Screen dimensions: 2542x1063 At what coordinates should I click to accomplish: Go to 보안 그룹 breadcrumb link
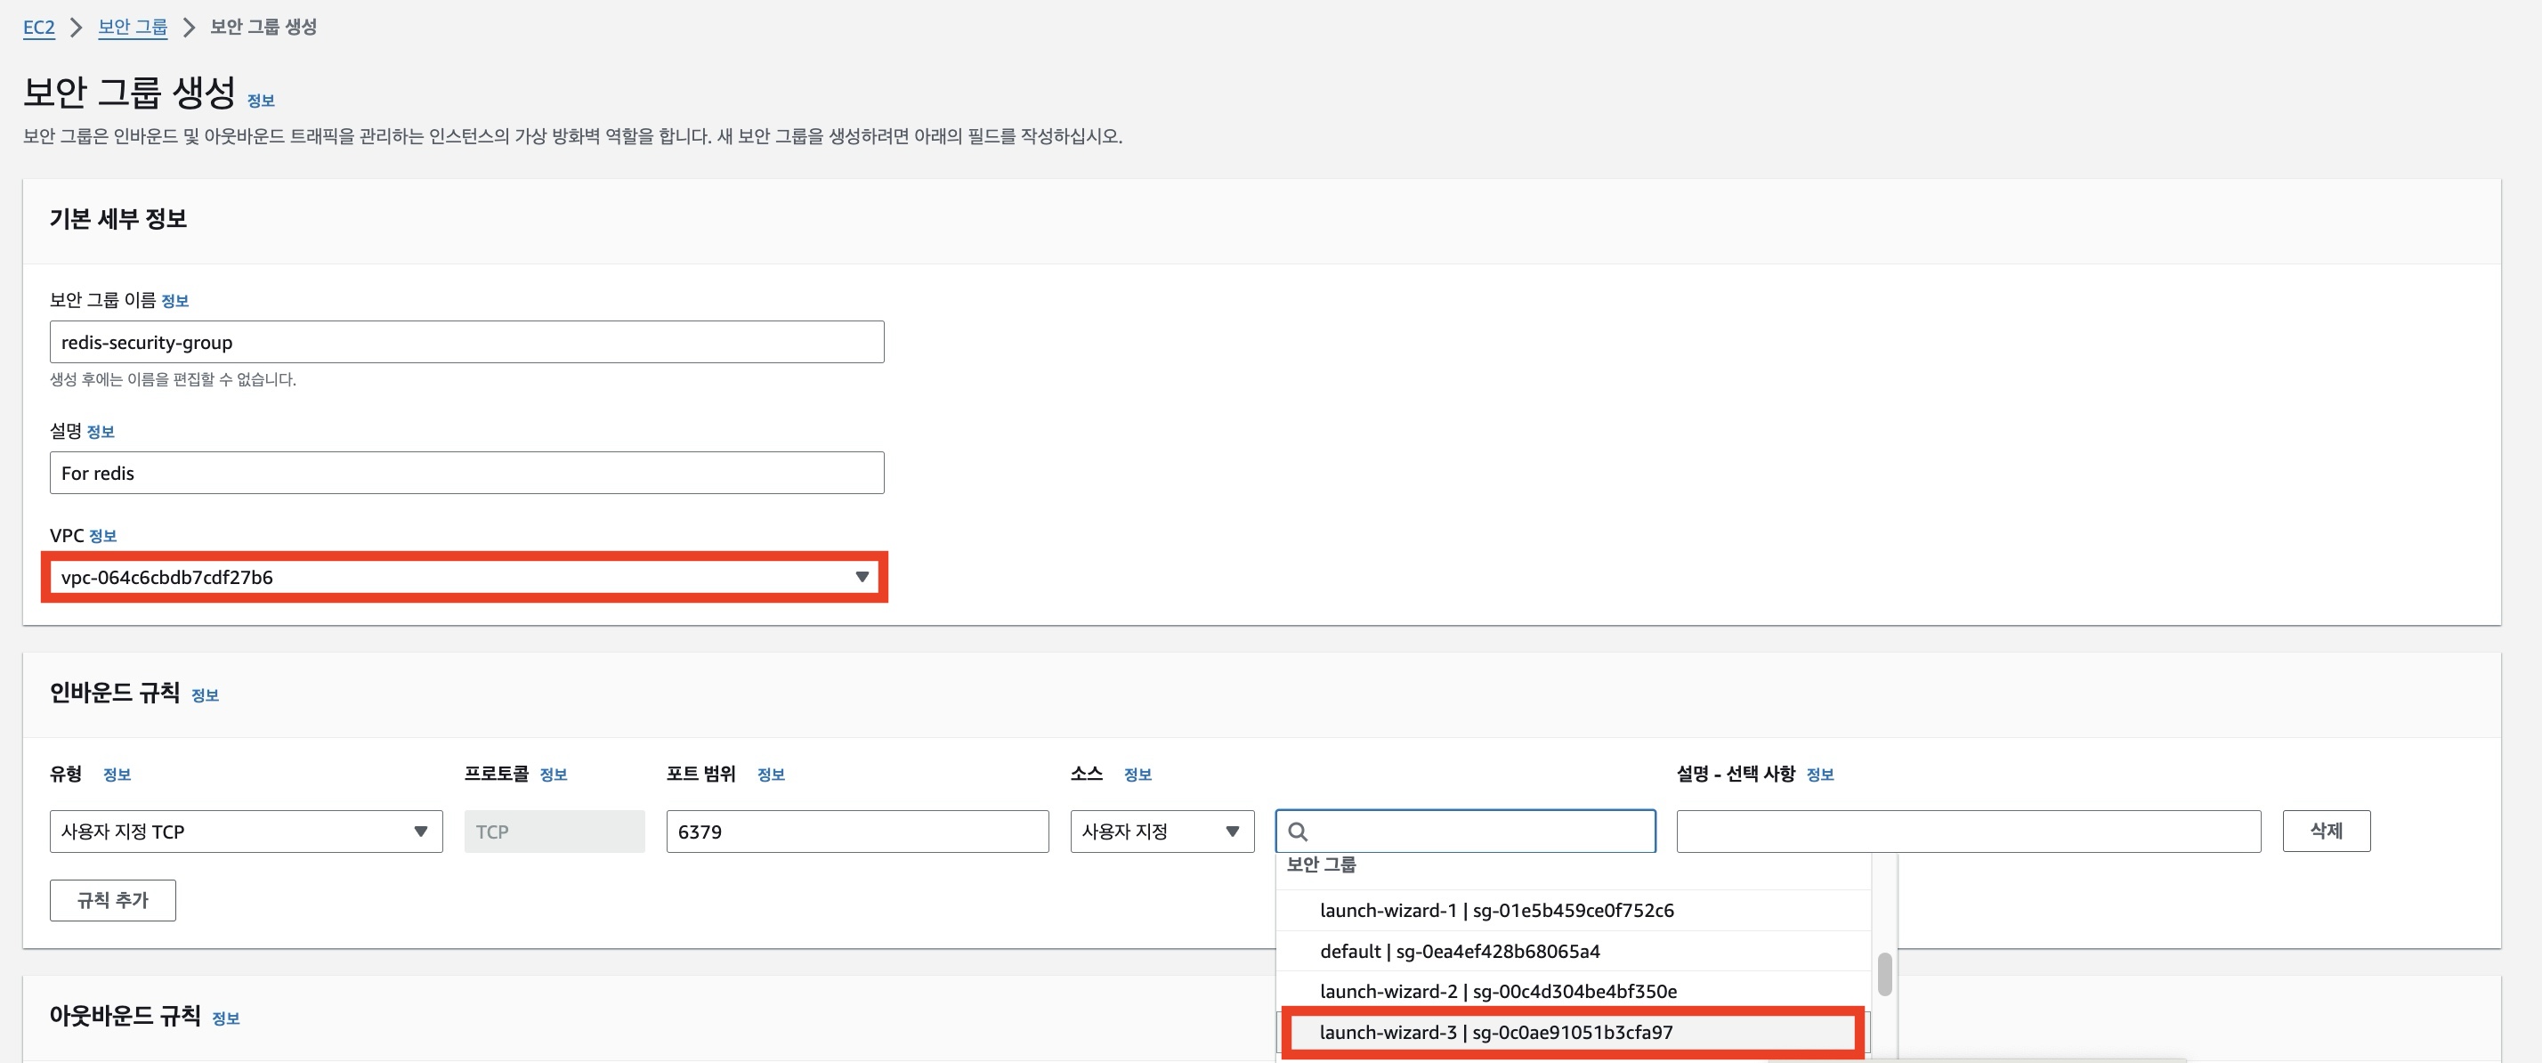pos(133,27)
